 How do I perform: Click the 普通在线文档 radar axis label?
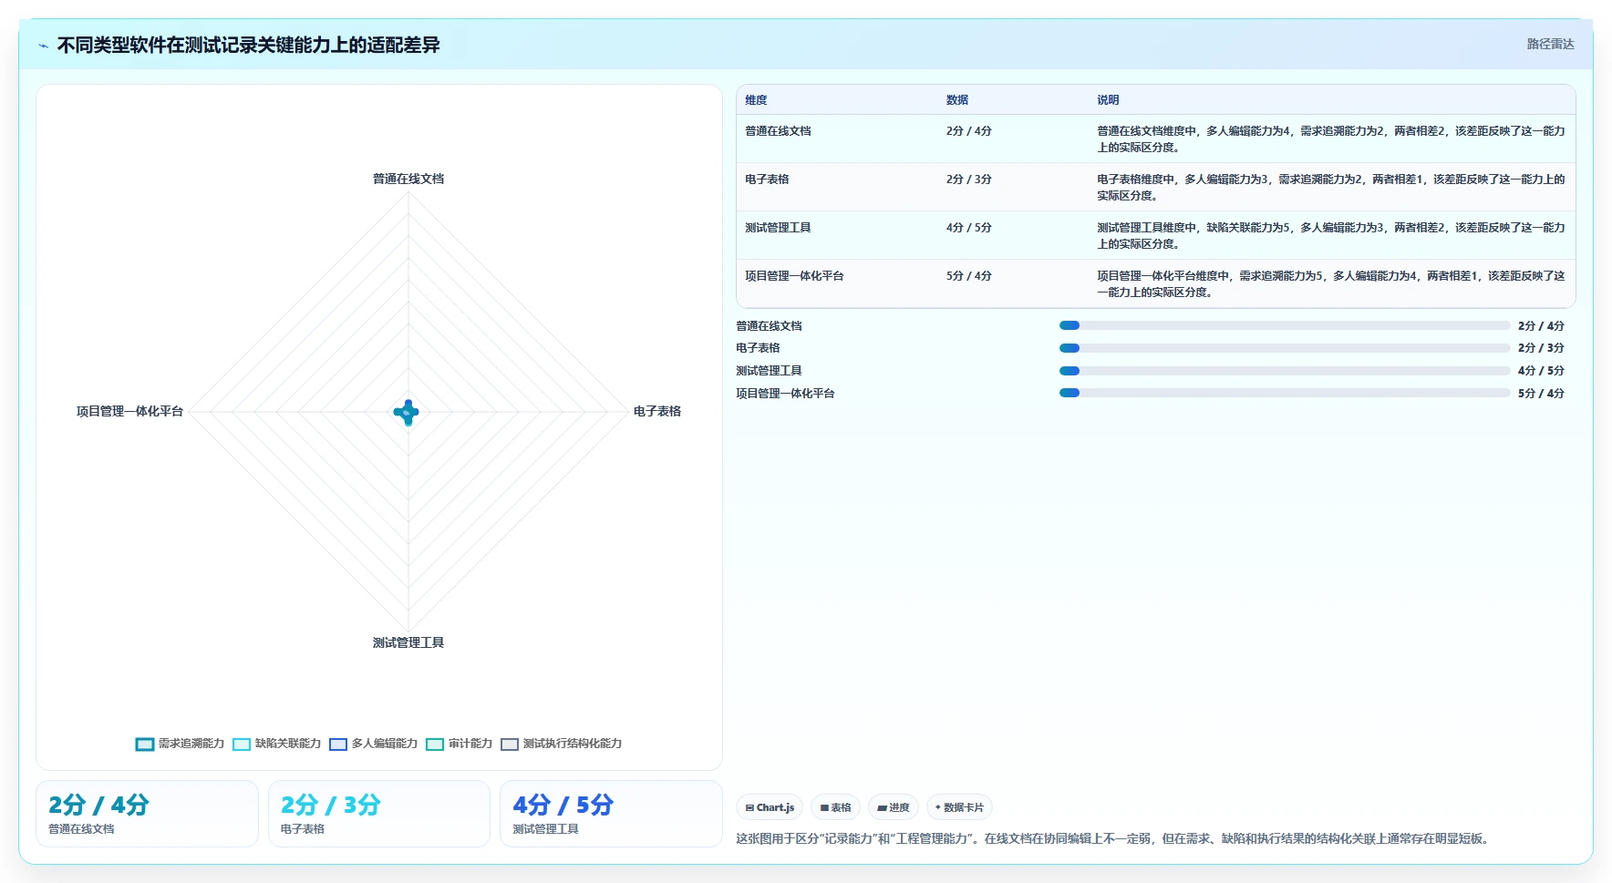[x=408, y=179]
